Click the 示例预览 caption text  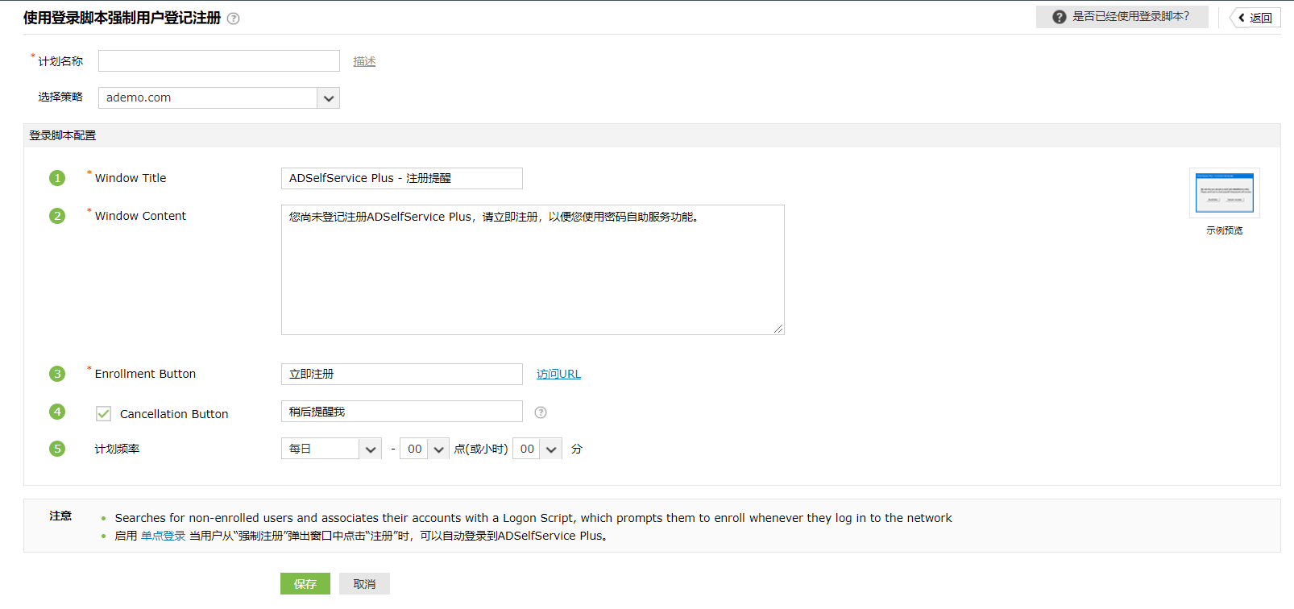[x=1225, y=230]
